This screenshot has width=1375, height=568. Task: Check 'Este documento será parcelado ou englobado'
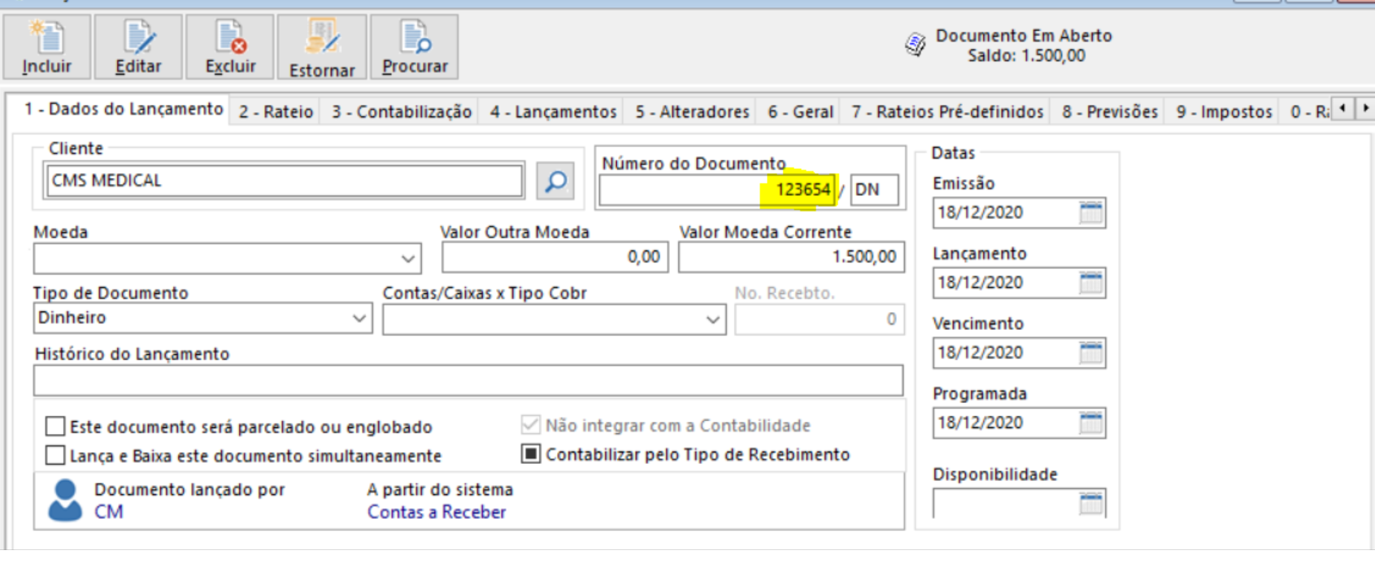click(x=55, y=427)
